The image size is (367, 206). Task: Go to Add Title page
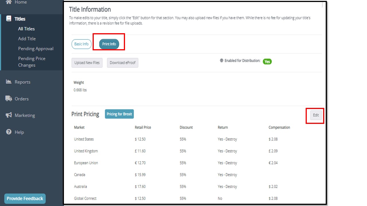[x=27, y=39]
